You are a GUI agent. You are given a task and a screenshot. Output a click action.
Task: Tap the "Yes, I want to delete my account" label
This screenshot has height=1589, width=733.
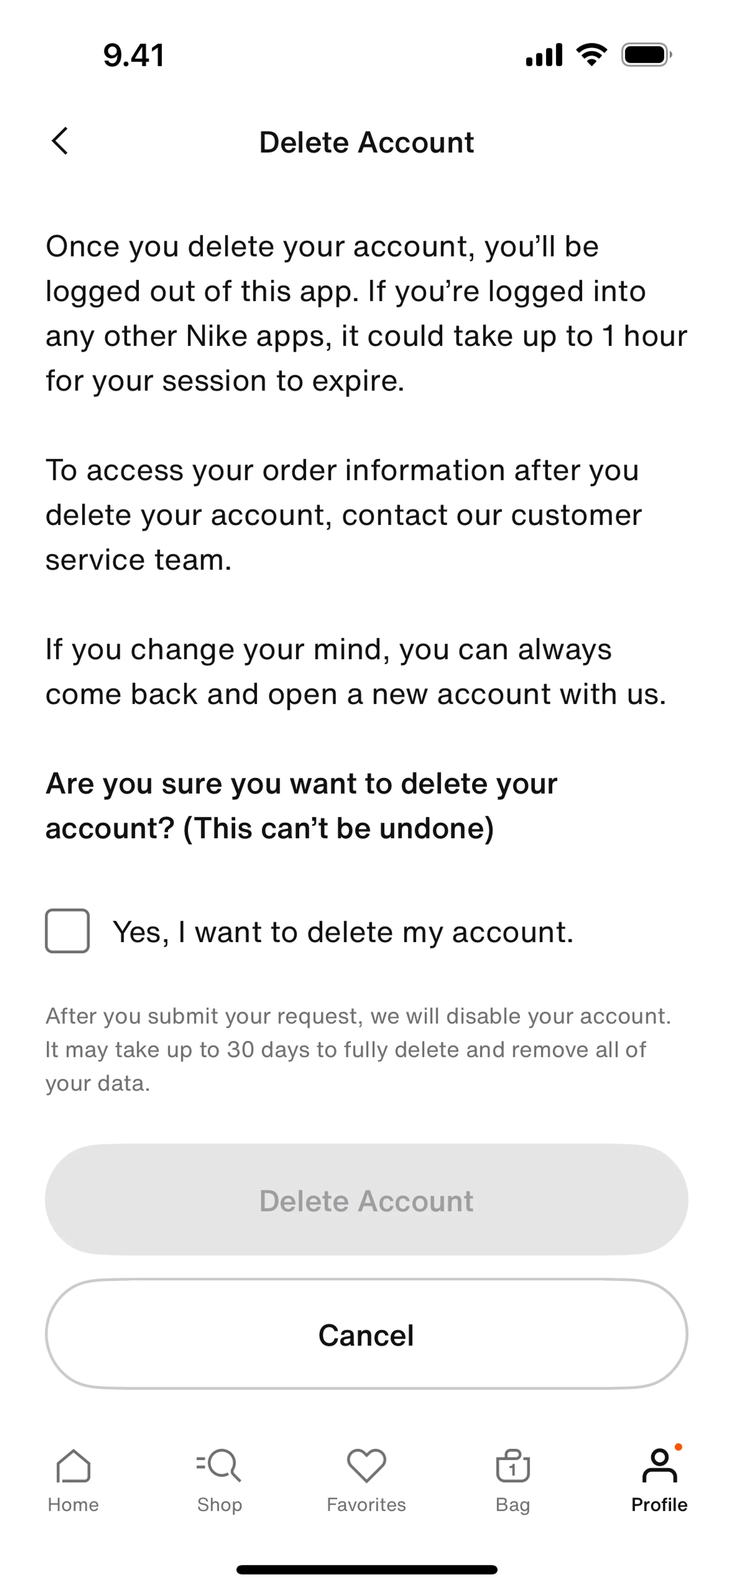pyautogui.click(x=343, y=932)
